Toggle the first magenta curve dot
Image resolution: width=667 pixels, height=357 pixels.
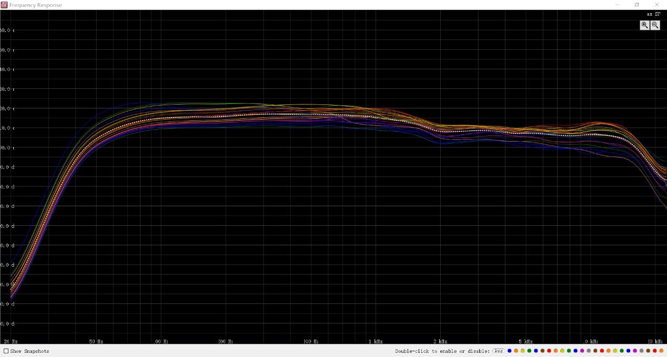[582, 351]
